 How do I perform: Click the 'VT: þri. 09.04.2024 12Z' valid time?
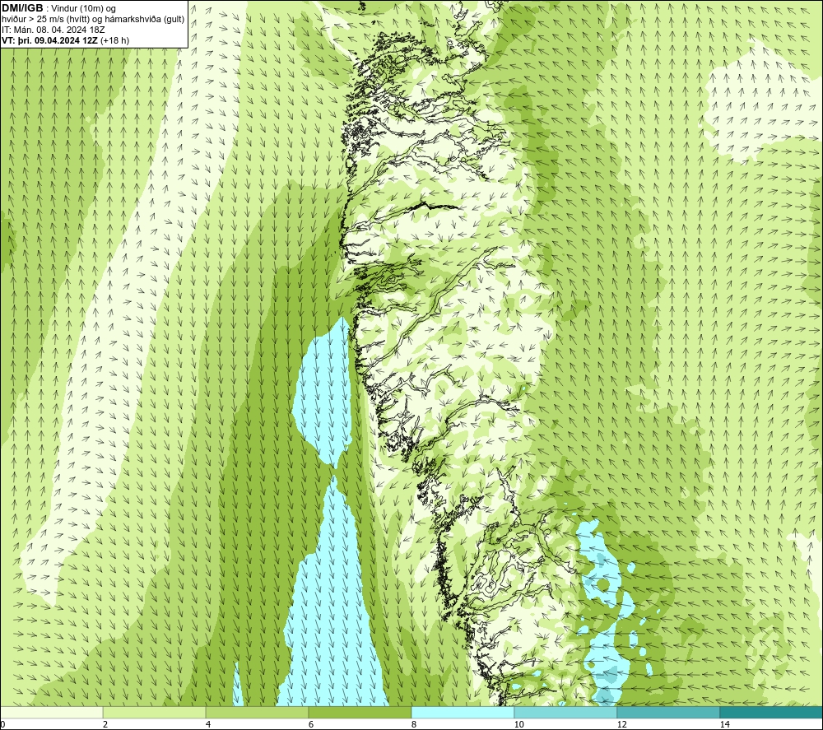(x=49, y=40)
